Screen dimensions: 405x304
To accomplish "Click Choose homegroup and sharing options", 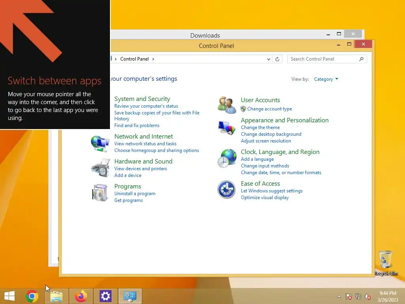I will tap(157, 150).
